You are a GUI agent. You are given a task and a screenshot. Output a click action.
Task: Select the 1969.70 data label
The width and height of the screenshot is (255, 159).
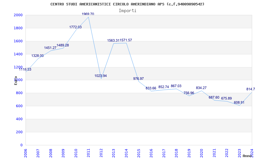point(88,14)
